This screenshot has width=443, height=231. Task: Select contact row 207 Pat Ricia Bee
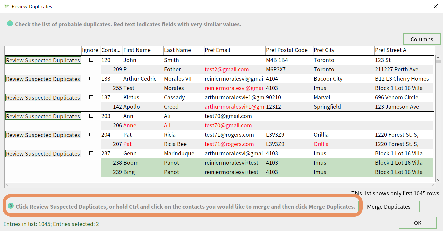click(267, 144)
